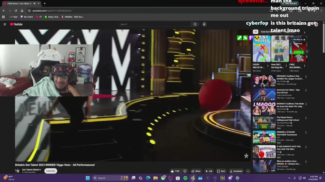Open the Melly | Kick bookmark
The width and height of the screenshot is (325, 182).
coord(52,17)
